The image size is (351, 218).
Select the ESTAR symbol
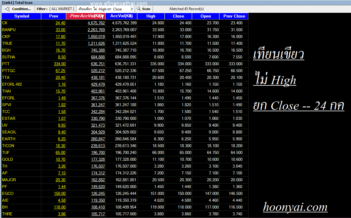tap(9, 118)
